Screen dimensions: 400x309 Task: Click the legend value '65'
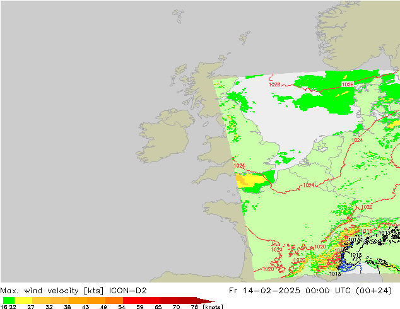tap(158, 306)
